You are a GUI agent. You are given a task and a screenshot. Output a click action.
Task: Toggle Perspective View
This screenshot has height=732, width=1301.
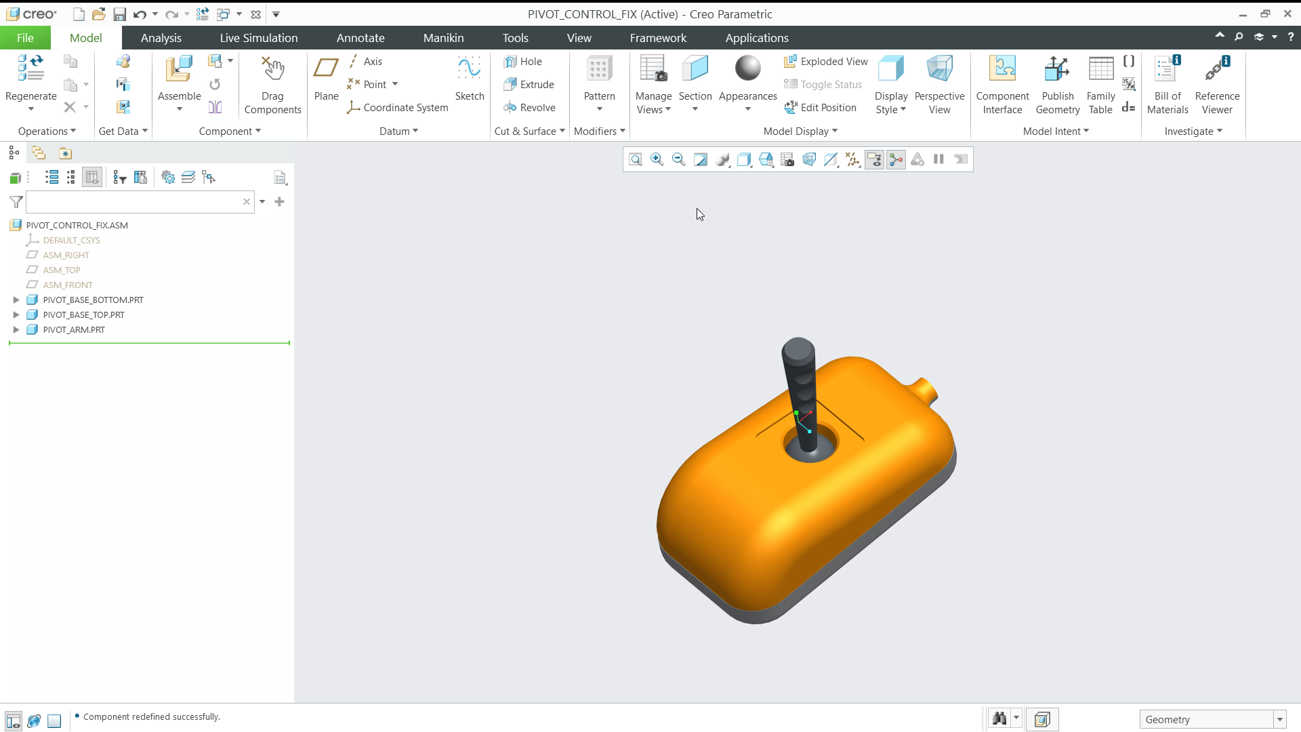click(939, 85)
